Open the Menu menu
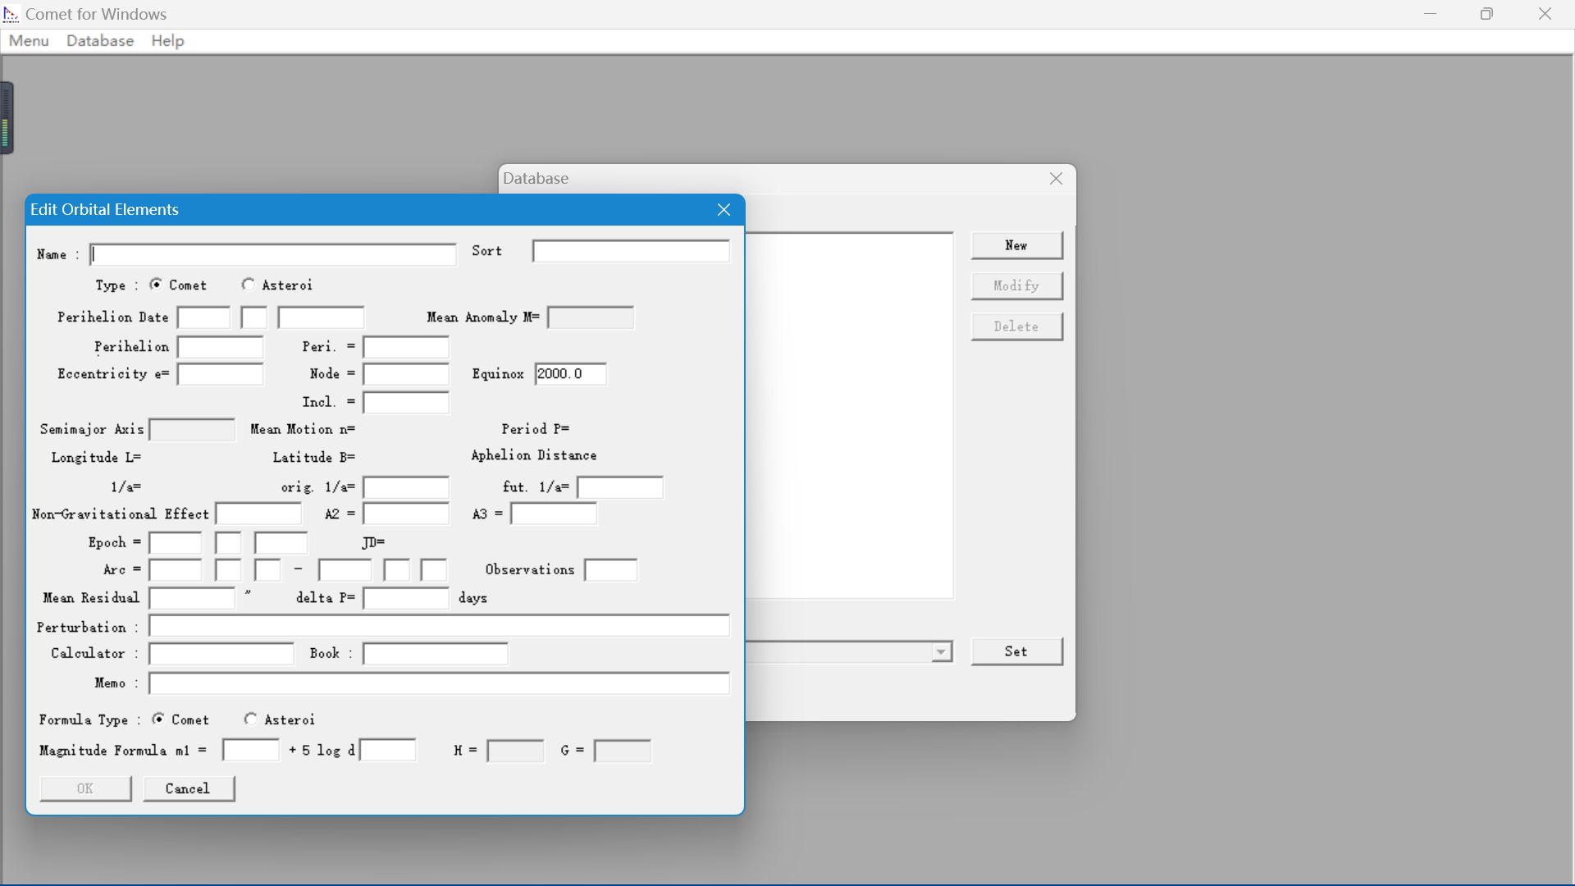 point(29,41)
